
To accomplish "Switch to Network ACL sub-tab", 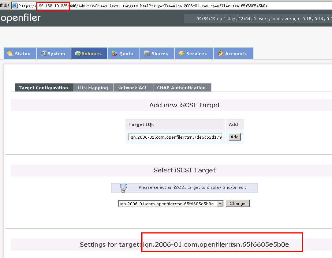I will pos(133,87).
